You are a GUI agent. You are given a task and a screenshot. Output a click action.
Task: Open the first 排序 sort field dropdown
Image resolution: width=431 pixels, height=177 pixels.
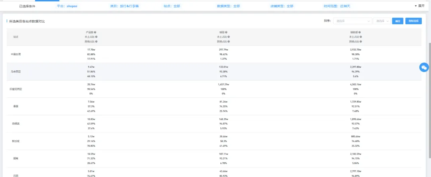[x=353, y=21]
